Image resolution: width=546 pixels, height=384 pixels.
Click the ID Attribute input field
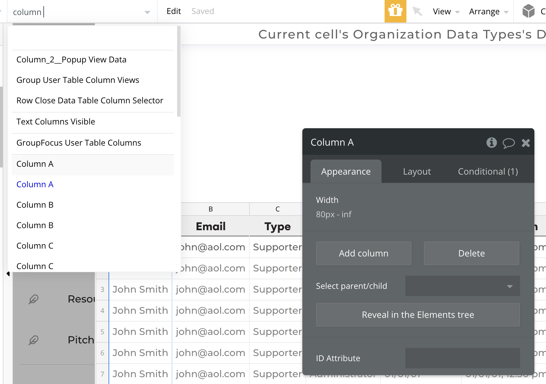(x=462, y=358)
